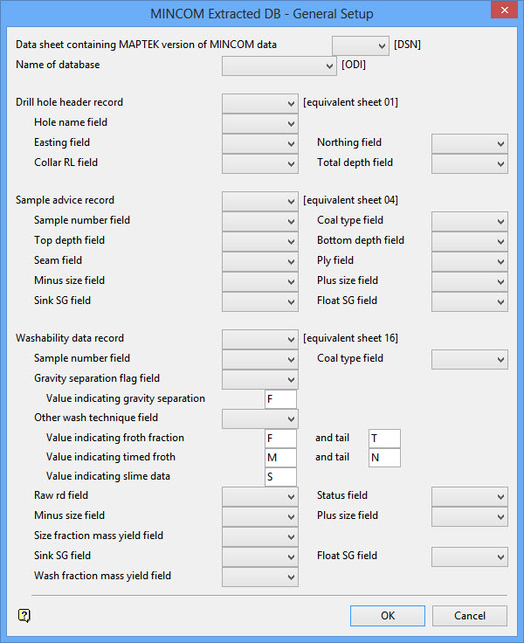Click the froth fraction tail input containing T
Image resolution: width=524 pixels, height=643 pixels.
point(384,439)
